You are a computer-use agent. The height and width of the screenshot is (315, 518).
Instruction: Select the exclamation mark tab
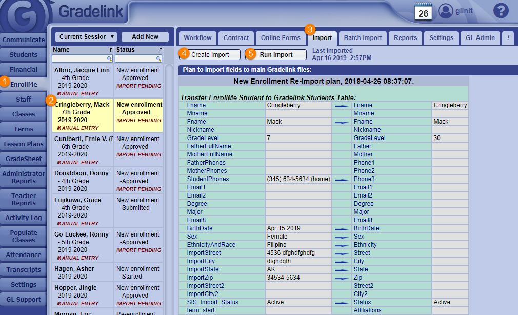(x=508, y=38)
